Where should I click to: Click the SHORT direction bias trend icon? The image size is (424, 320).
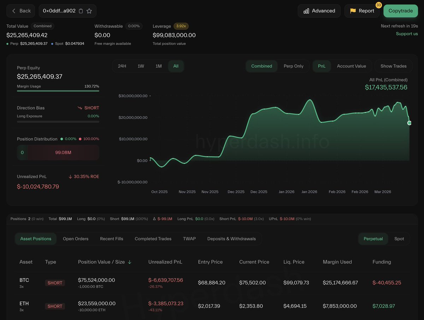click(x=80, y=108)
